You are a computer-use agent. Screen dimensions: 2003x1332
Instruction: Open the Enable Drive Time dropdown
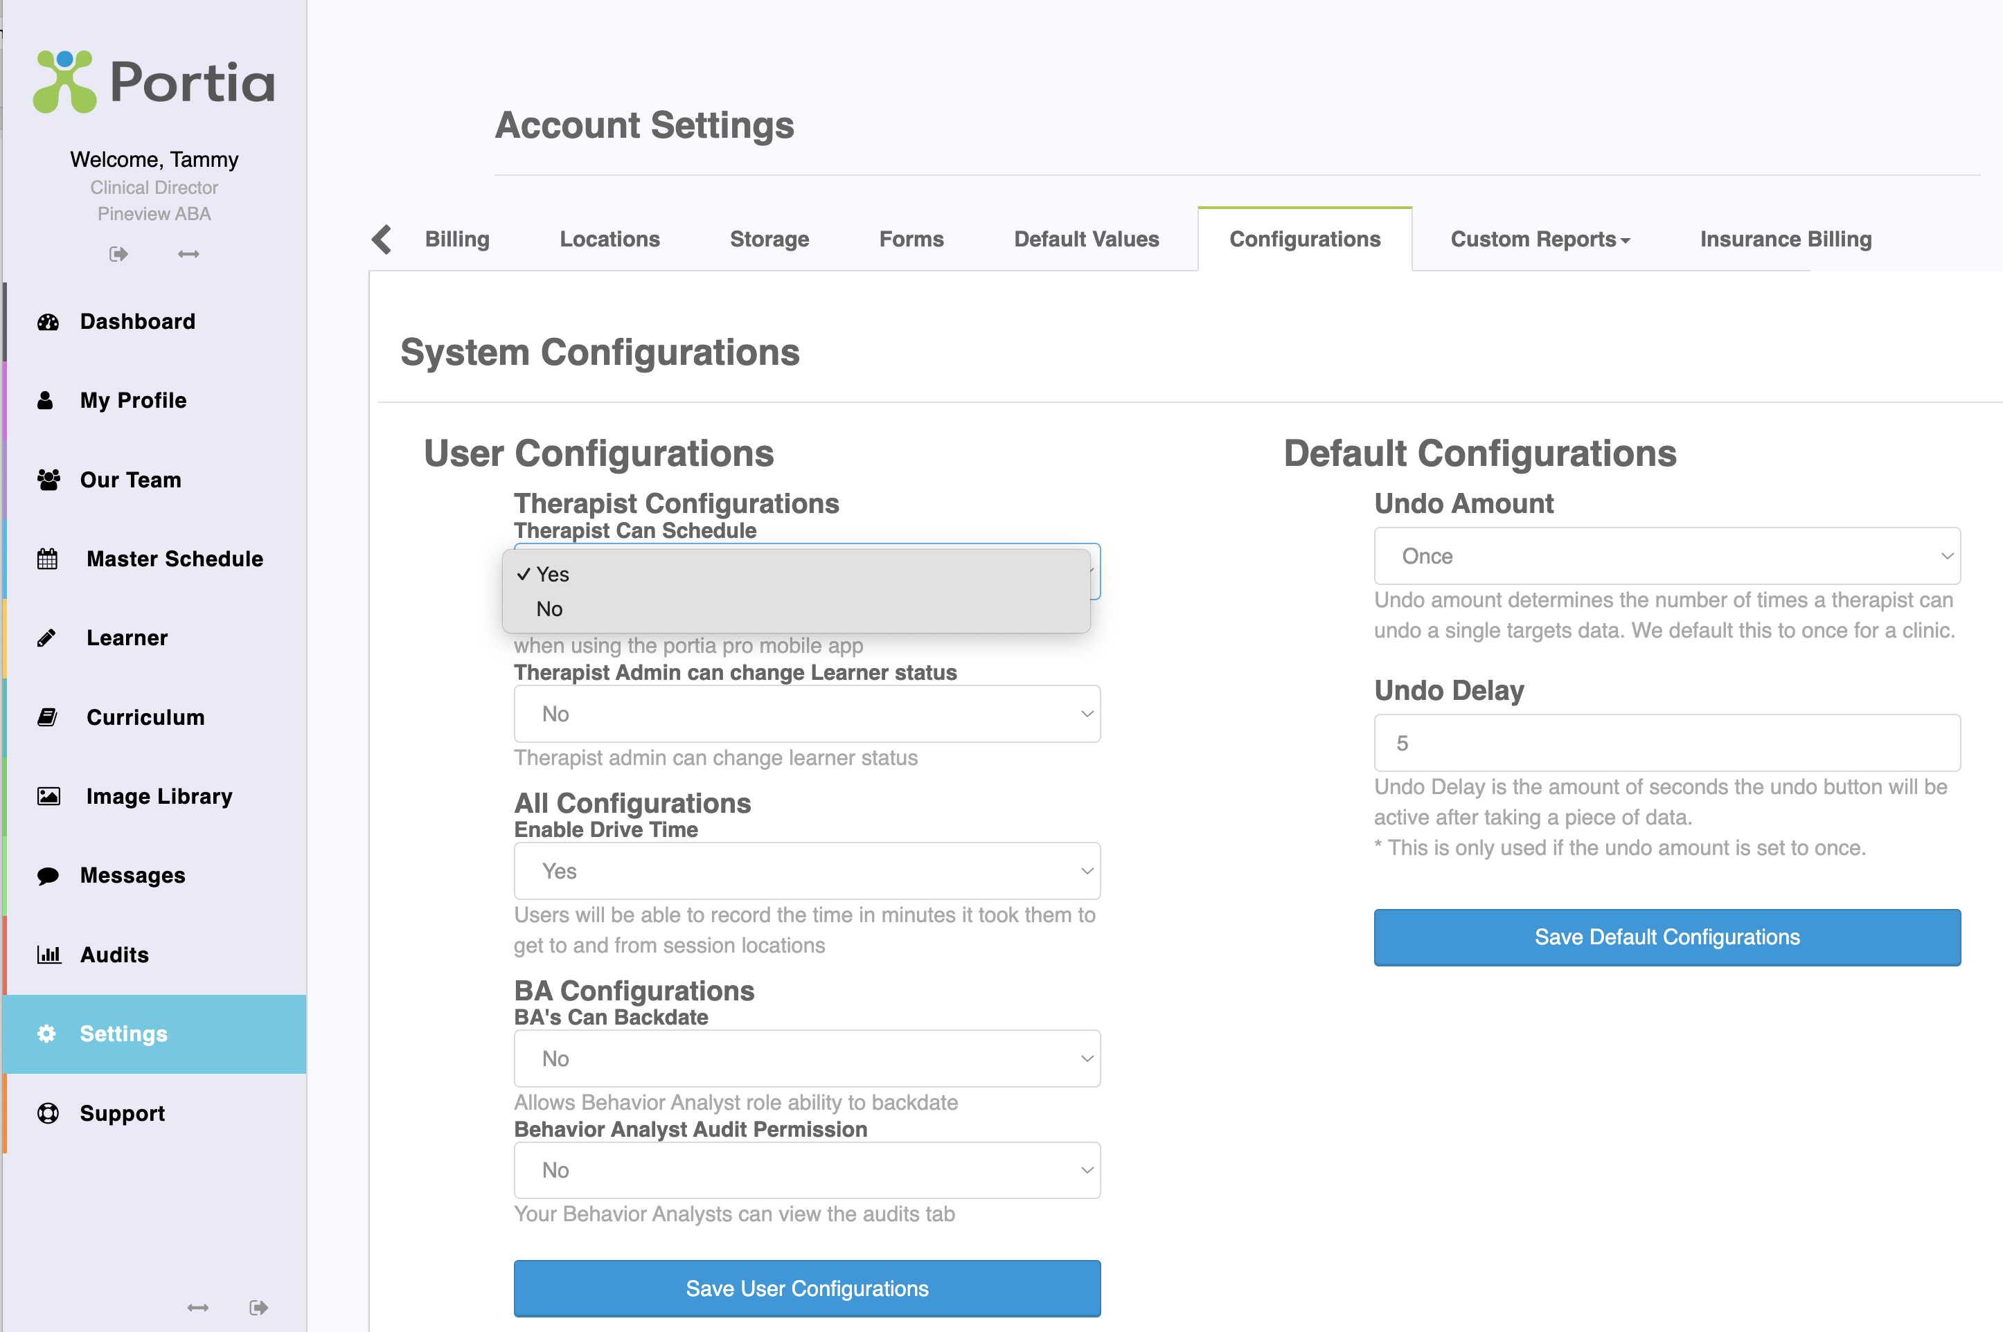[806, 872]
